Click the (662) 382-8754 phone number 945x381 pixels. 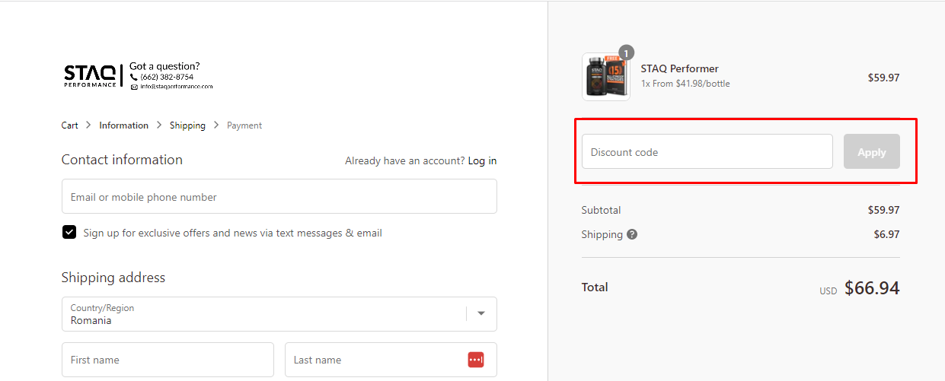pos(167,78)
